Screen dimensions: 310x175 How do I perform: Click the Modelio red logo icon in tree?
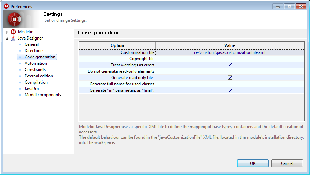[13, 32]
